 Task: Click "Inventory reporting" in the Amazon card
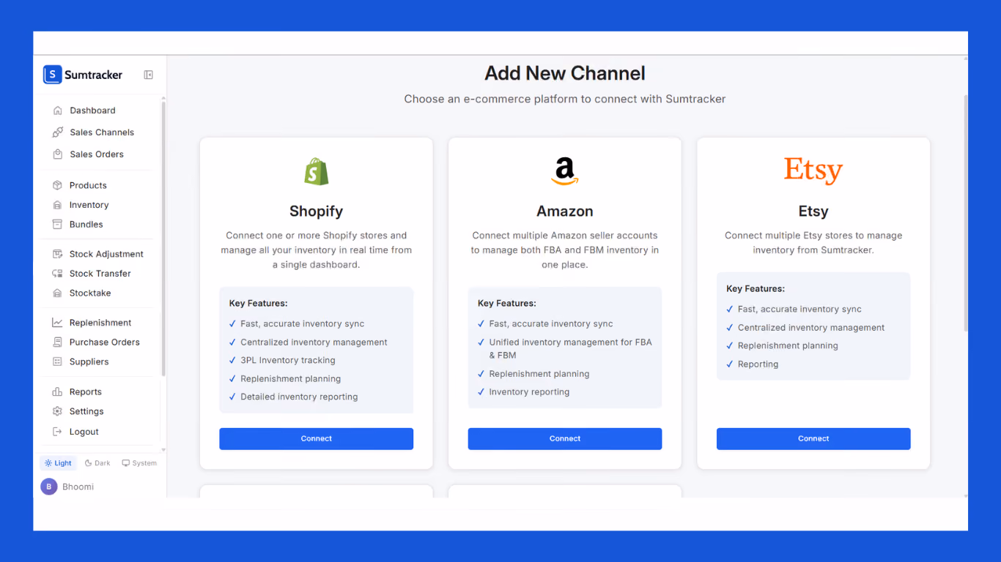tap(529, 392)
